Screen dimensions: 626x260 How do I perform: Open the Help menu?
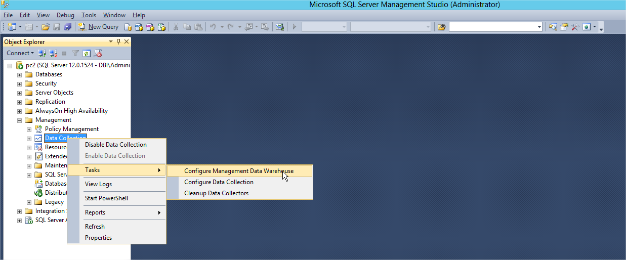pos(139,15)
